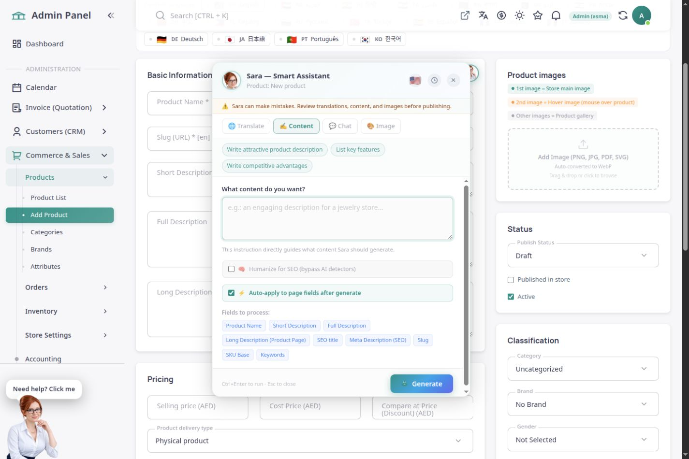Viewport: 689px width, 459px height.
Task: Click Write competitive advantages suggestion
Action: 267,166
